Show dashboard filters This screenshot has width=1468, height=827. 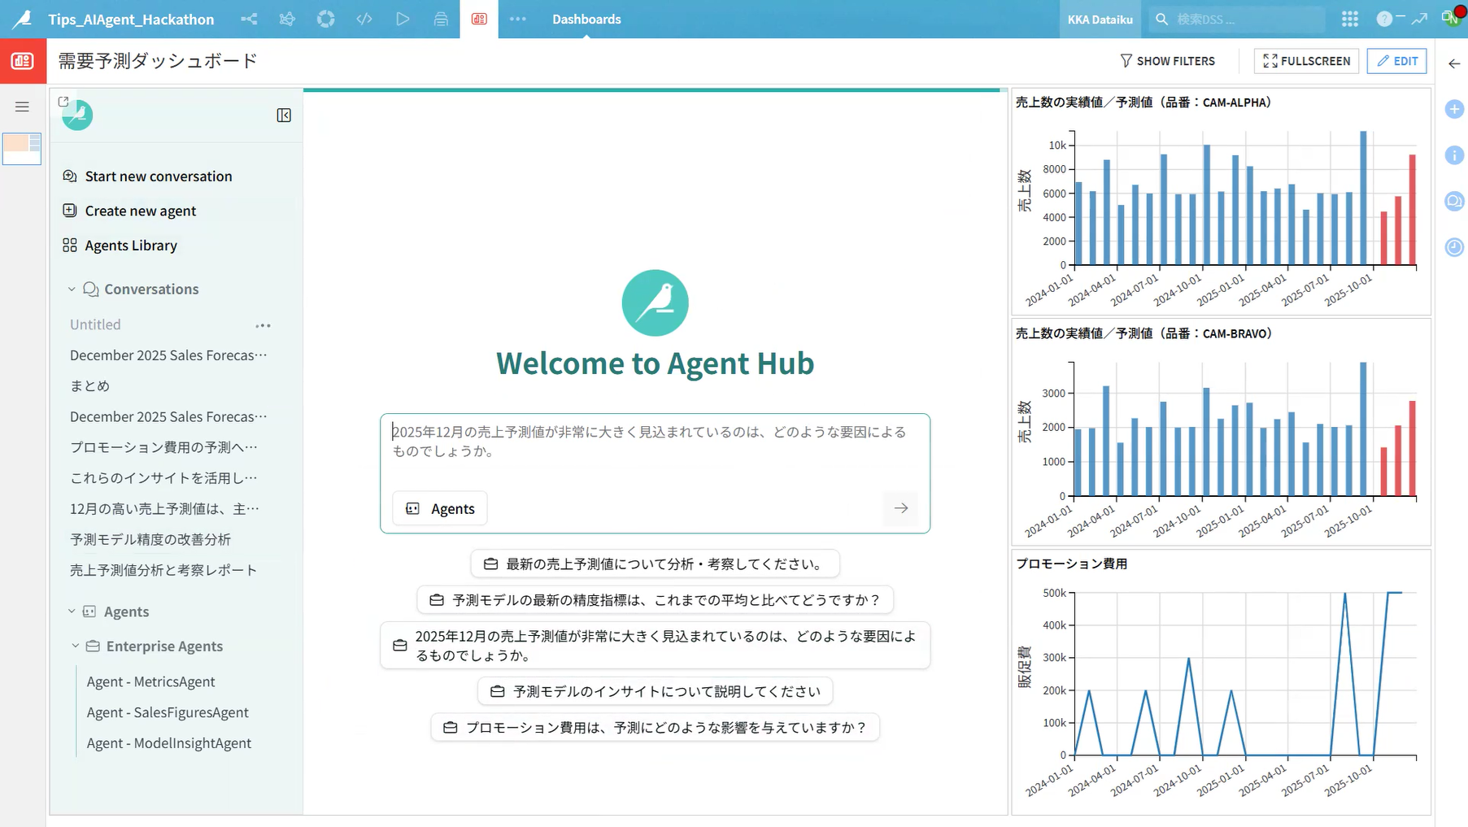(1167, 61)
